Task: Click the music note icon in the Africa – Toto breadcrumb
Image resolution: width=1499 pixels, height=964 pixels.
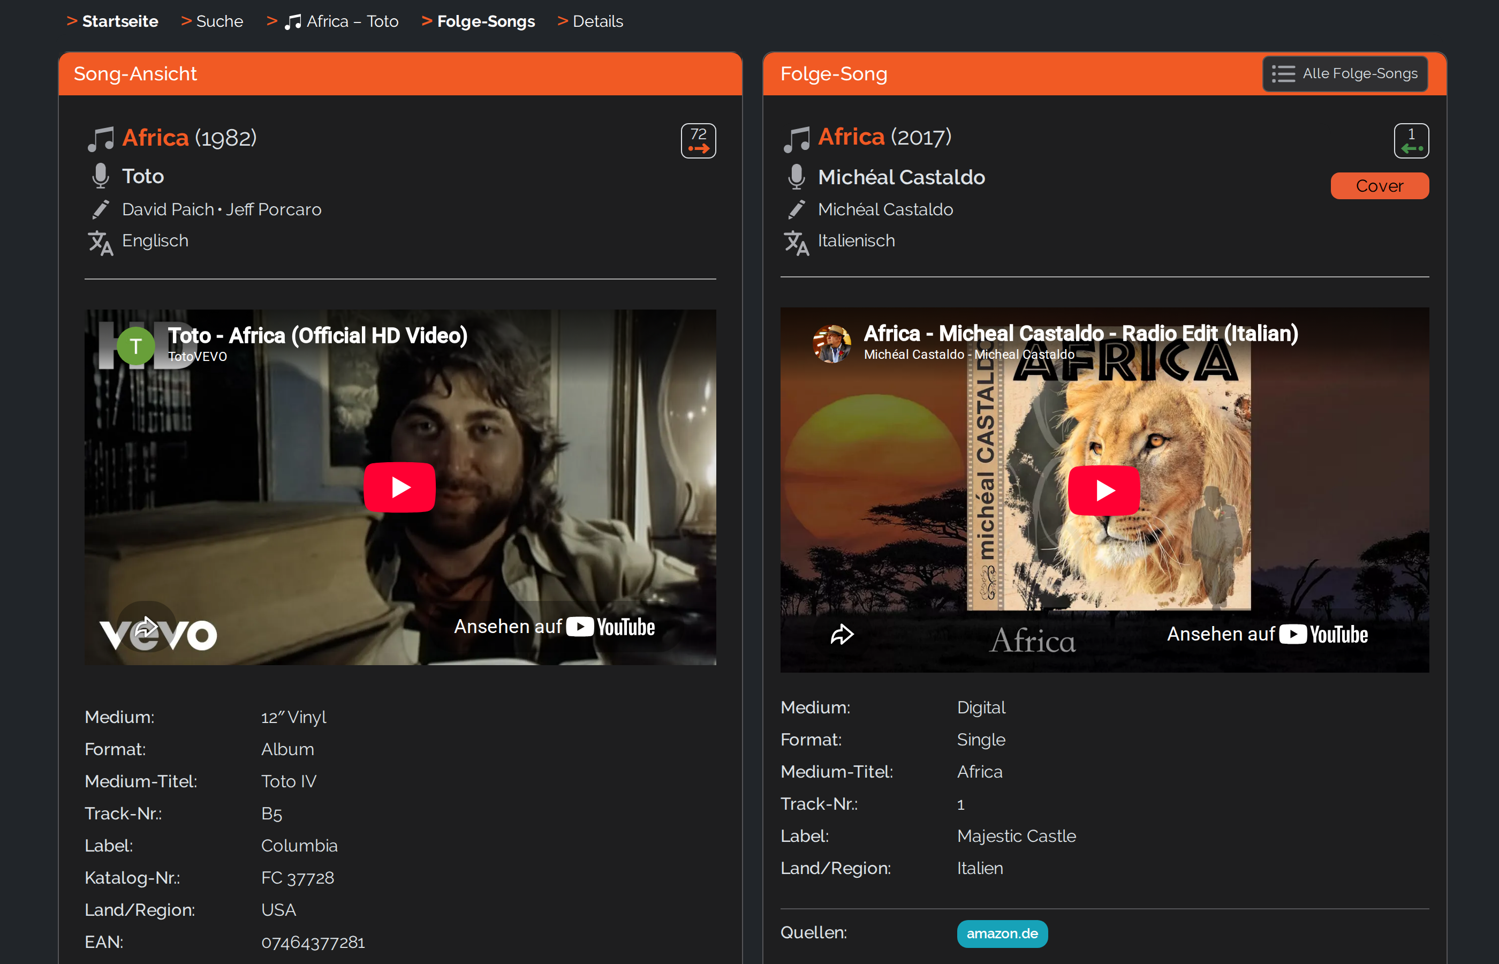Action: point(293,22)
